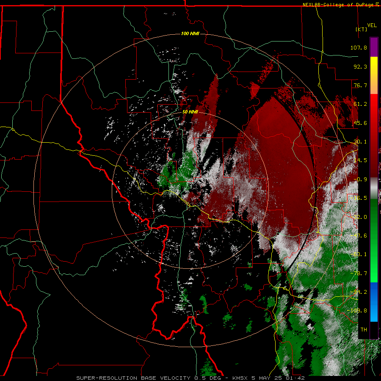Screen dimensions: 381x381
Task: Select the -16.5 scale value
Action: [x=359, y=198]
